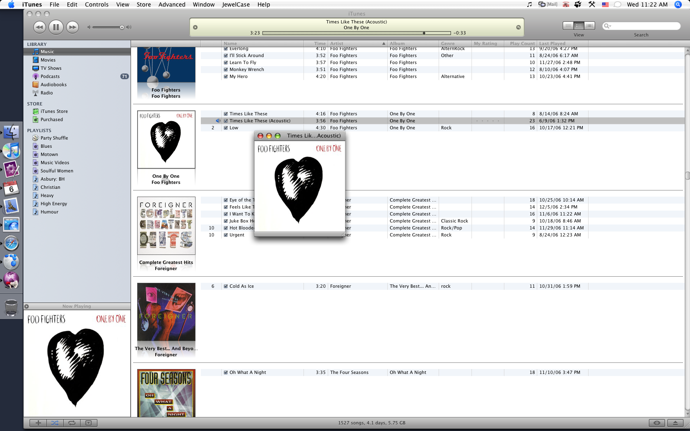Sort by the Genre column header
Screen dimensions: 690x431
point(455,44)
